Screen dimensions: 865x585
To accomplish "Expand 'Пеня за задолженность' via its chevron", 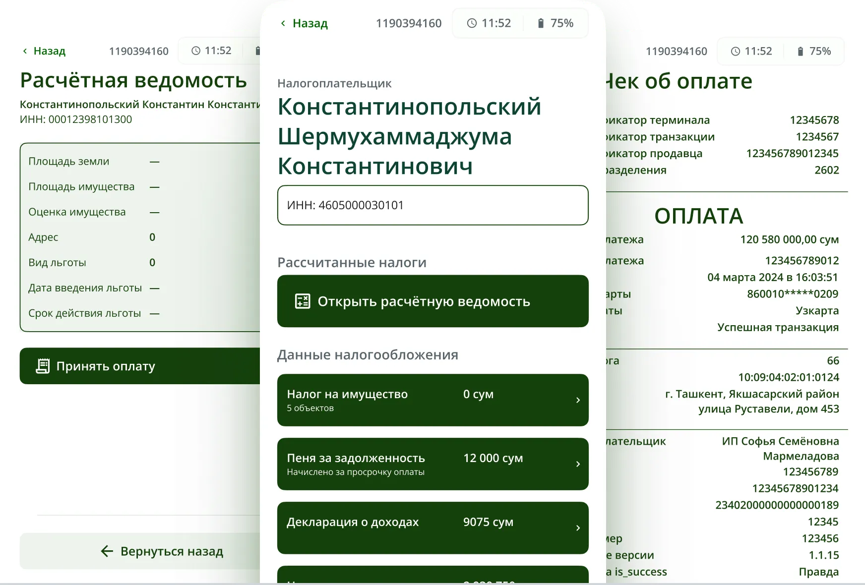I will point(578,464).
